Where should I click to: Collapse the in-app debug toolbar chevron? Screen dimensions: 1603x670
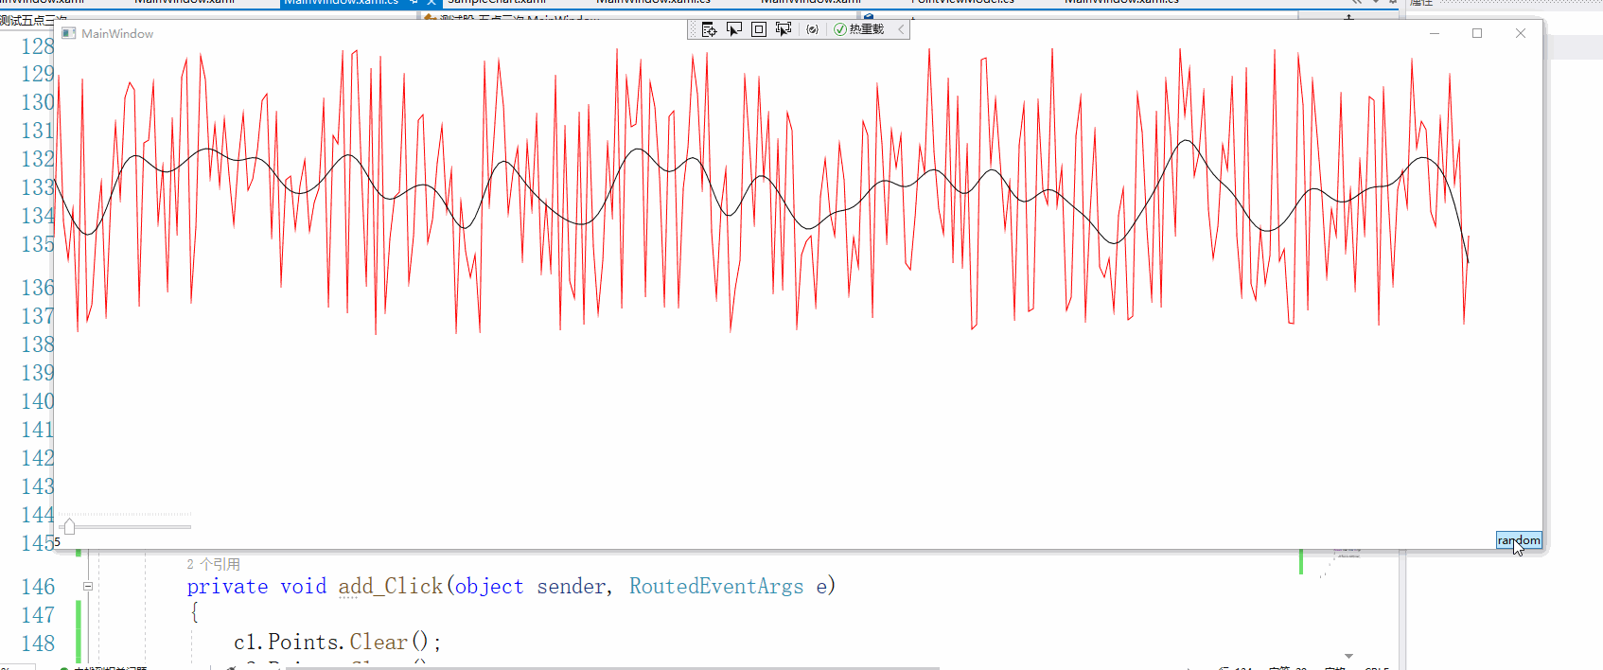coord(901,29)
